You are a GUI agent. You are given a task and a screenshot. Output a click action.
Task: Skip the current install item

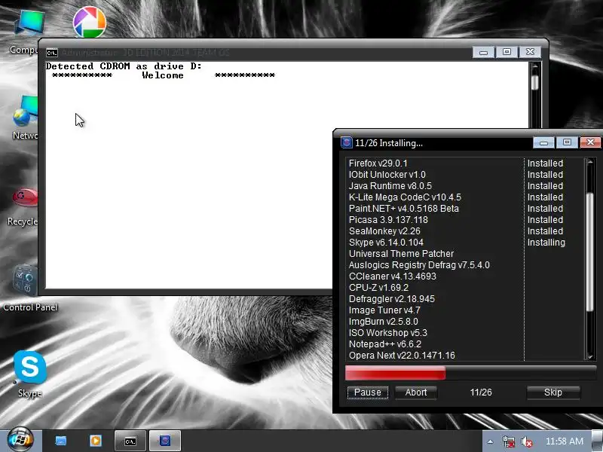coord(553,392)
